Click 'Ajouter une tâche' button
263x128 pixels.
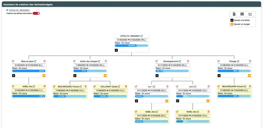pyautogui.click(x=240, y=20)
